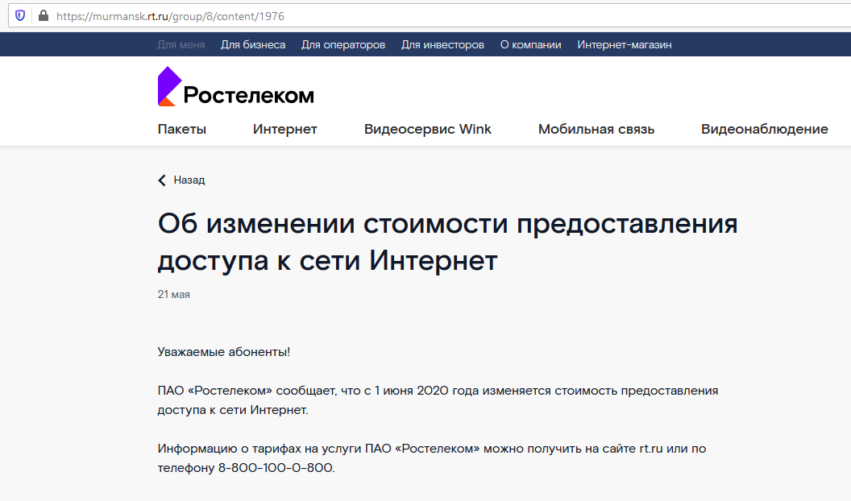Open 'Видеонаблюдение' navigation tab

tap(764, 129)
